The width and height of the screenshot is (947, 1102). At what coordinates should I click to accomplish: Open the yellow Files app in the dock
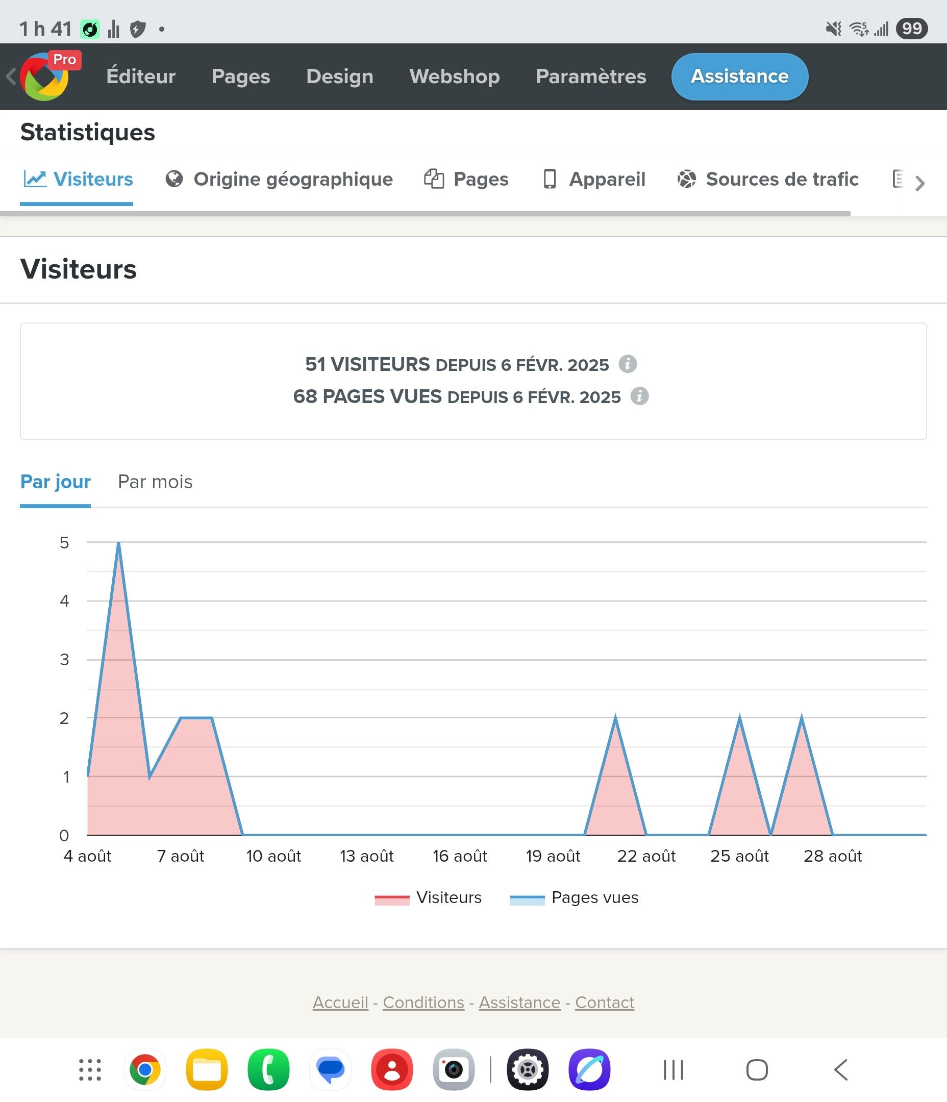coord(207,1069)
